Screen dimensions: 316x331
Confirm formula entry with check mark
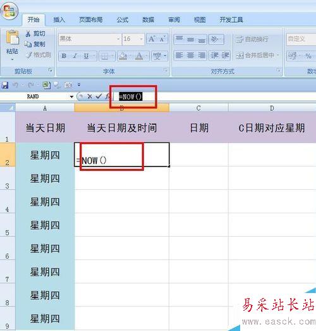(x=99, y=96)
